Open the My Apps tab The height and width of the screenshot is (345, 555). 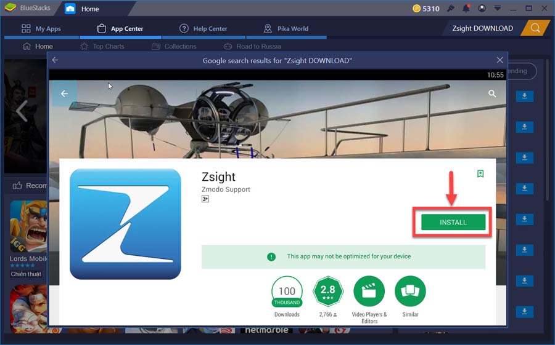(41, 29)
